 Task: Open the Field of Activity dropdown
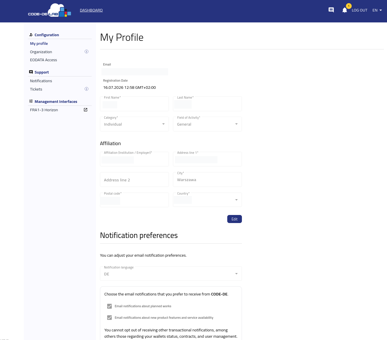207,124
